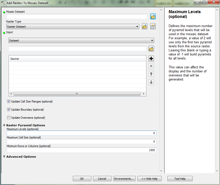The width and height of the screenshot is (220, 185).
Task: Click OK button
Action: pyautogui.click(x=82, y=178)
